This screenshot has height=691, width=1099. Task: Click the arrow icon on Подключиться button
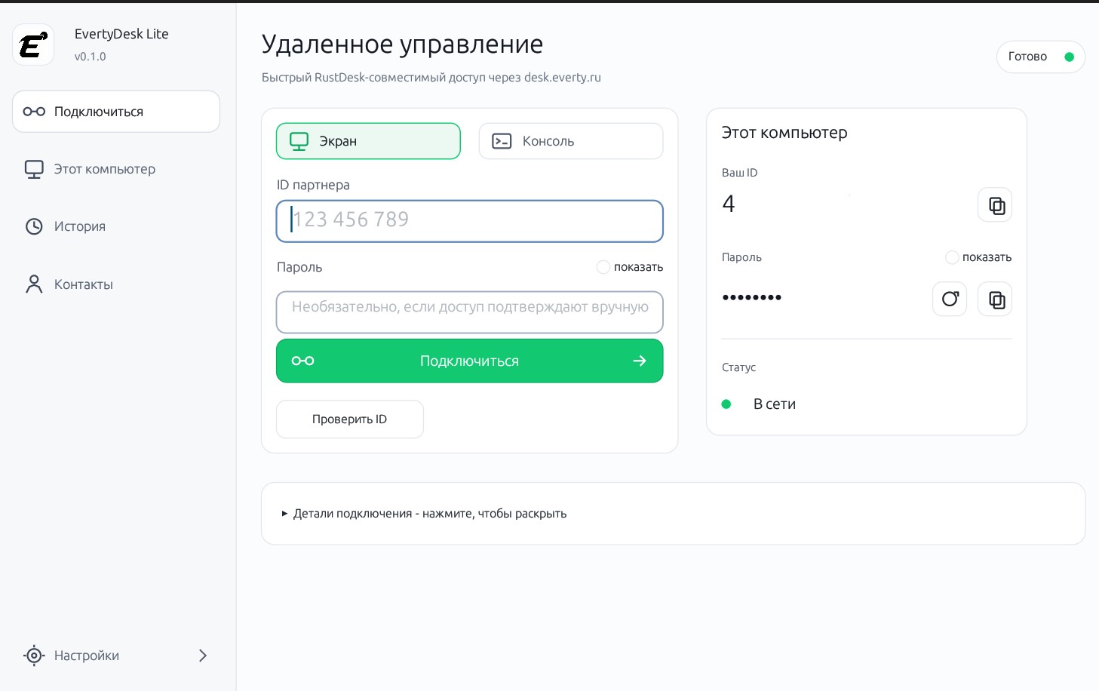[x=640, y=361]
